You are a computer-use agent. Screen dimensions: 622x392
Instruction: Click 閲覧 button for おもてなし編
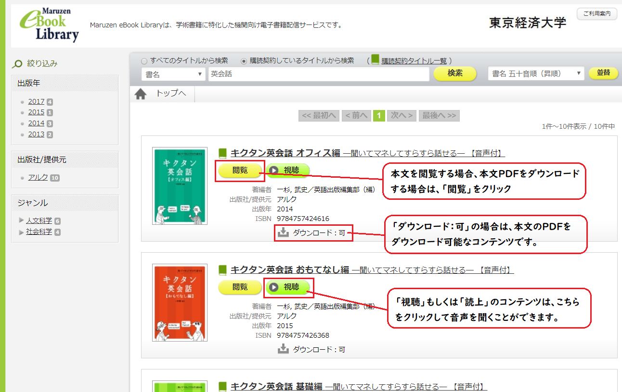240,287
